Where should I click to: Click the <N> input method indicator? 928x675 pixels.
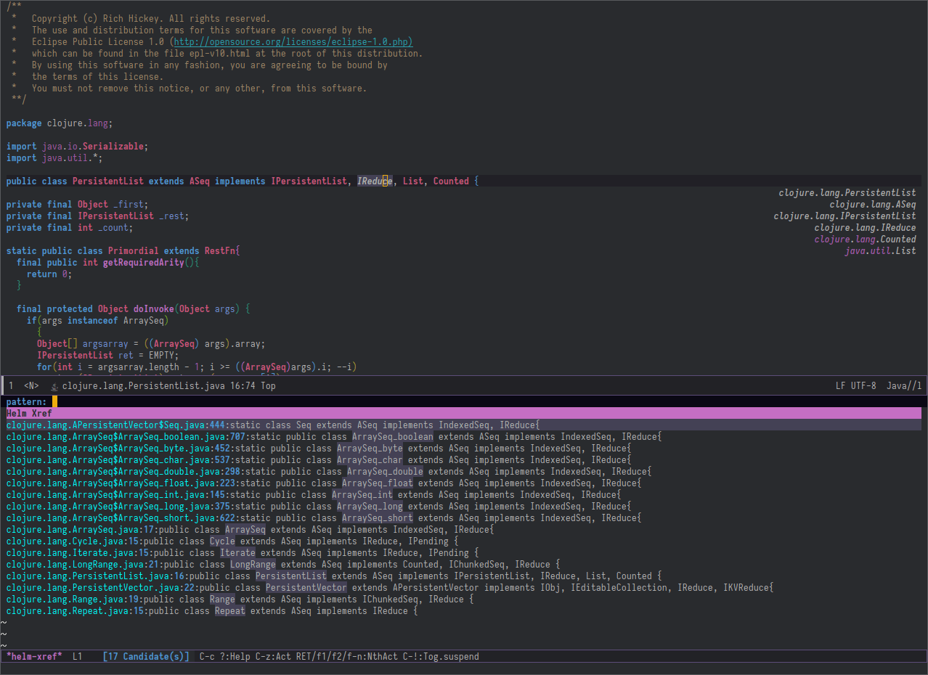click(x=30, y=386)
